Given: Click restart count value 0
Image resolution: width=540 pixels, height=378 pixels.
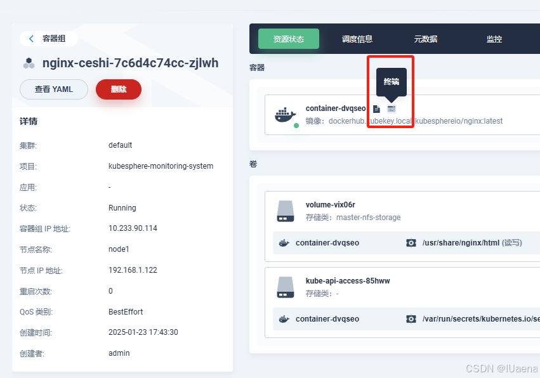Looking at the screenshot, I should 110,291.
